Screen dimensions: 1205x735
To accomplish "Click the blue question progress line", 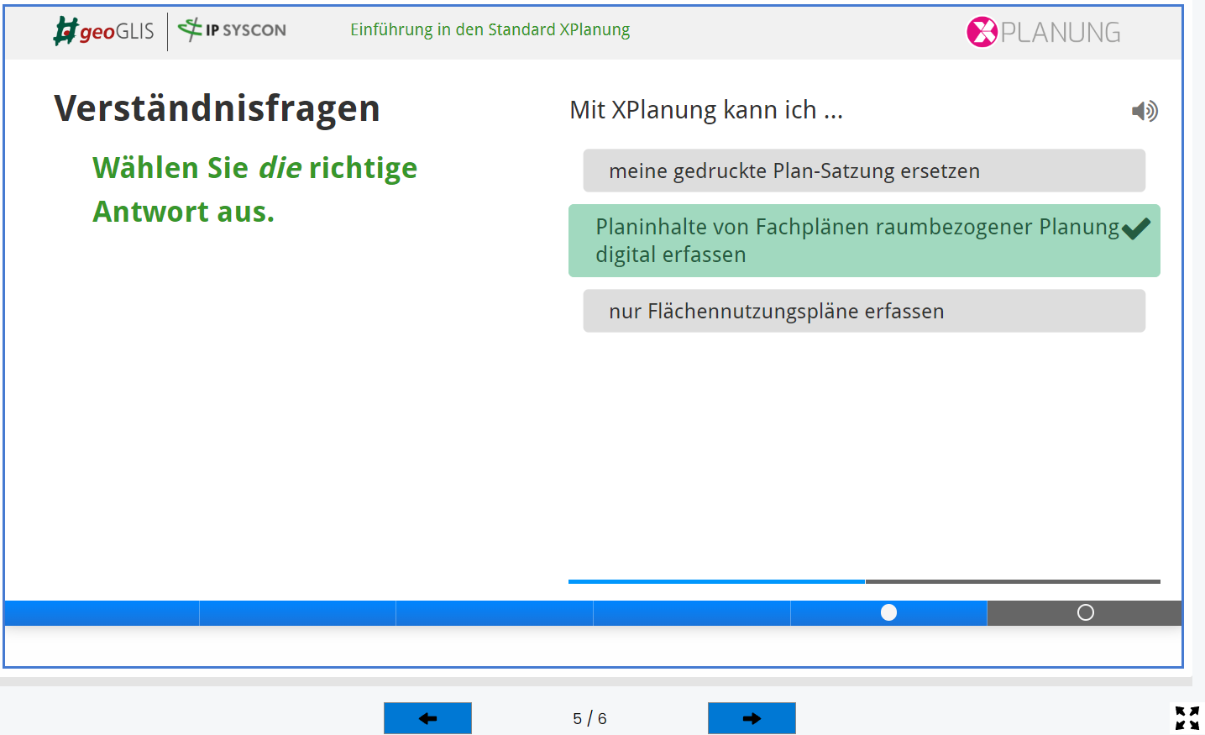I will [x=716, y=581].
